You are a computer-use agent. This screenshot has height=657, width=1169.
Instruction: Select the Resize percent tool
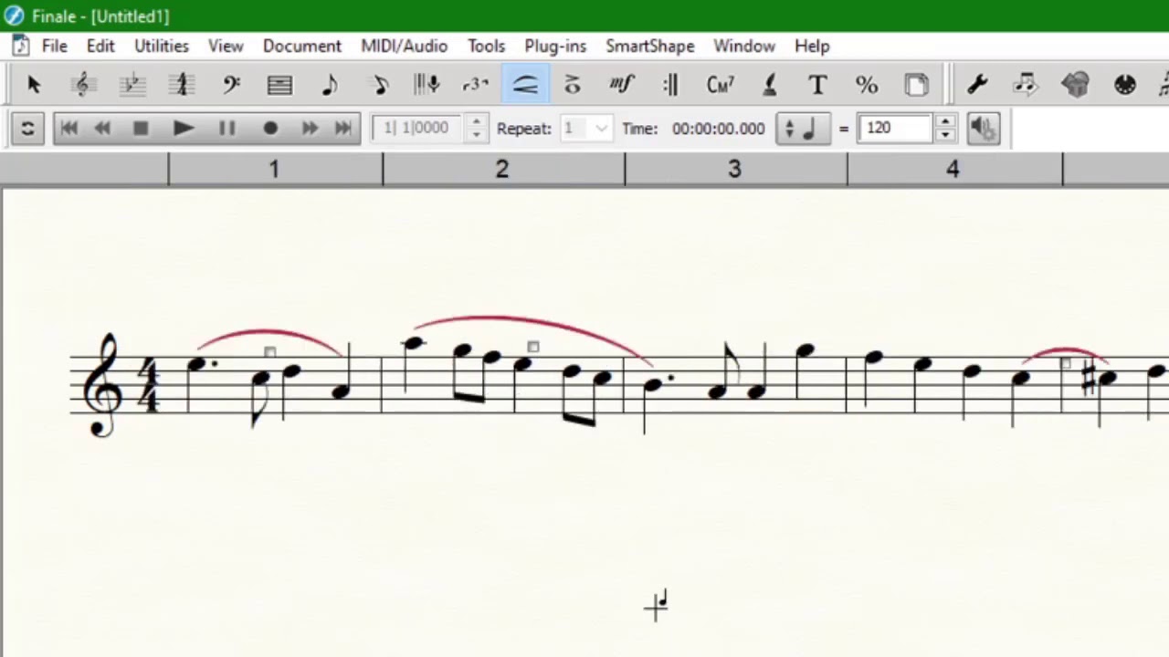pyautogui.click(x=867, y=85)
